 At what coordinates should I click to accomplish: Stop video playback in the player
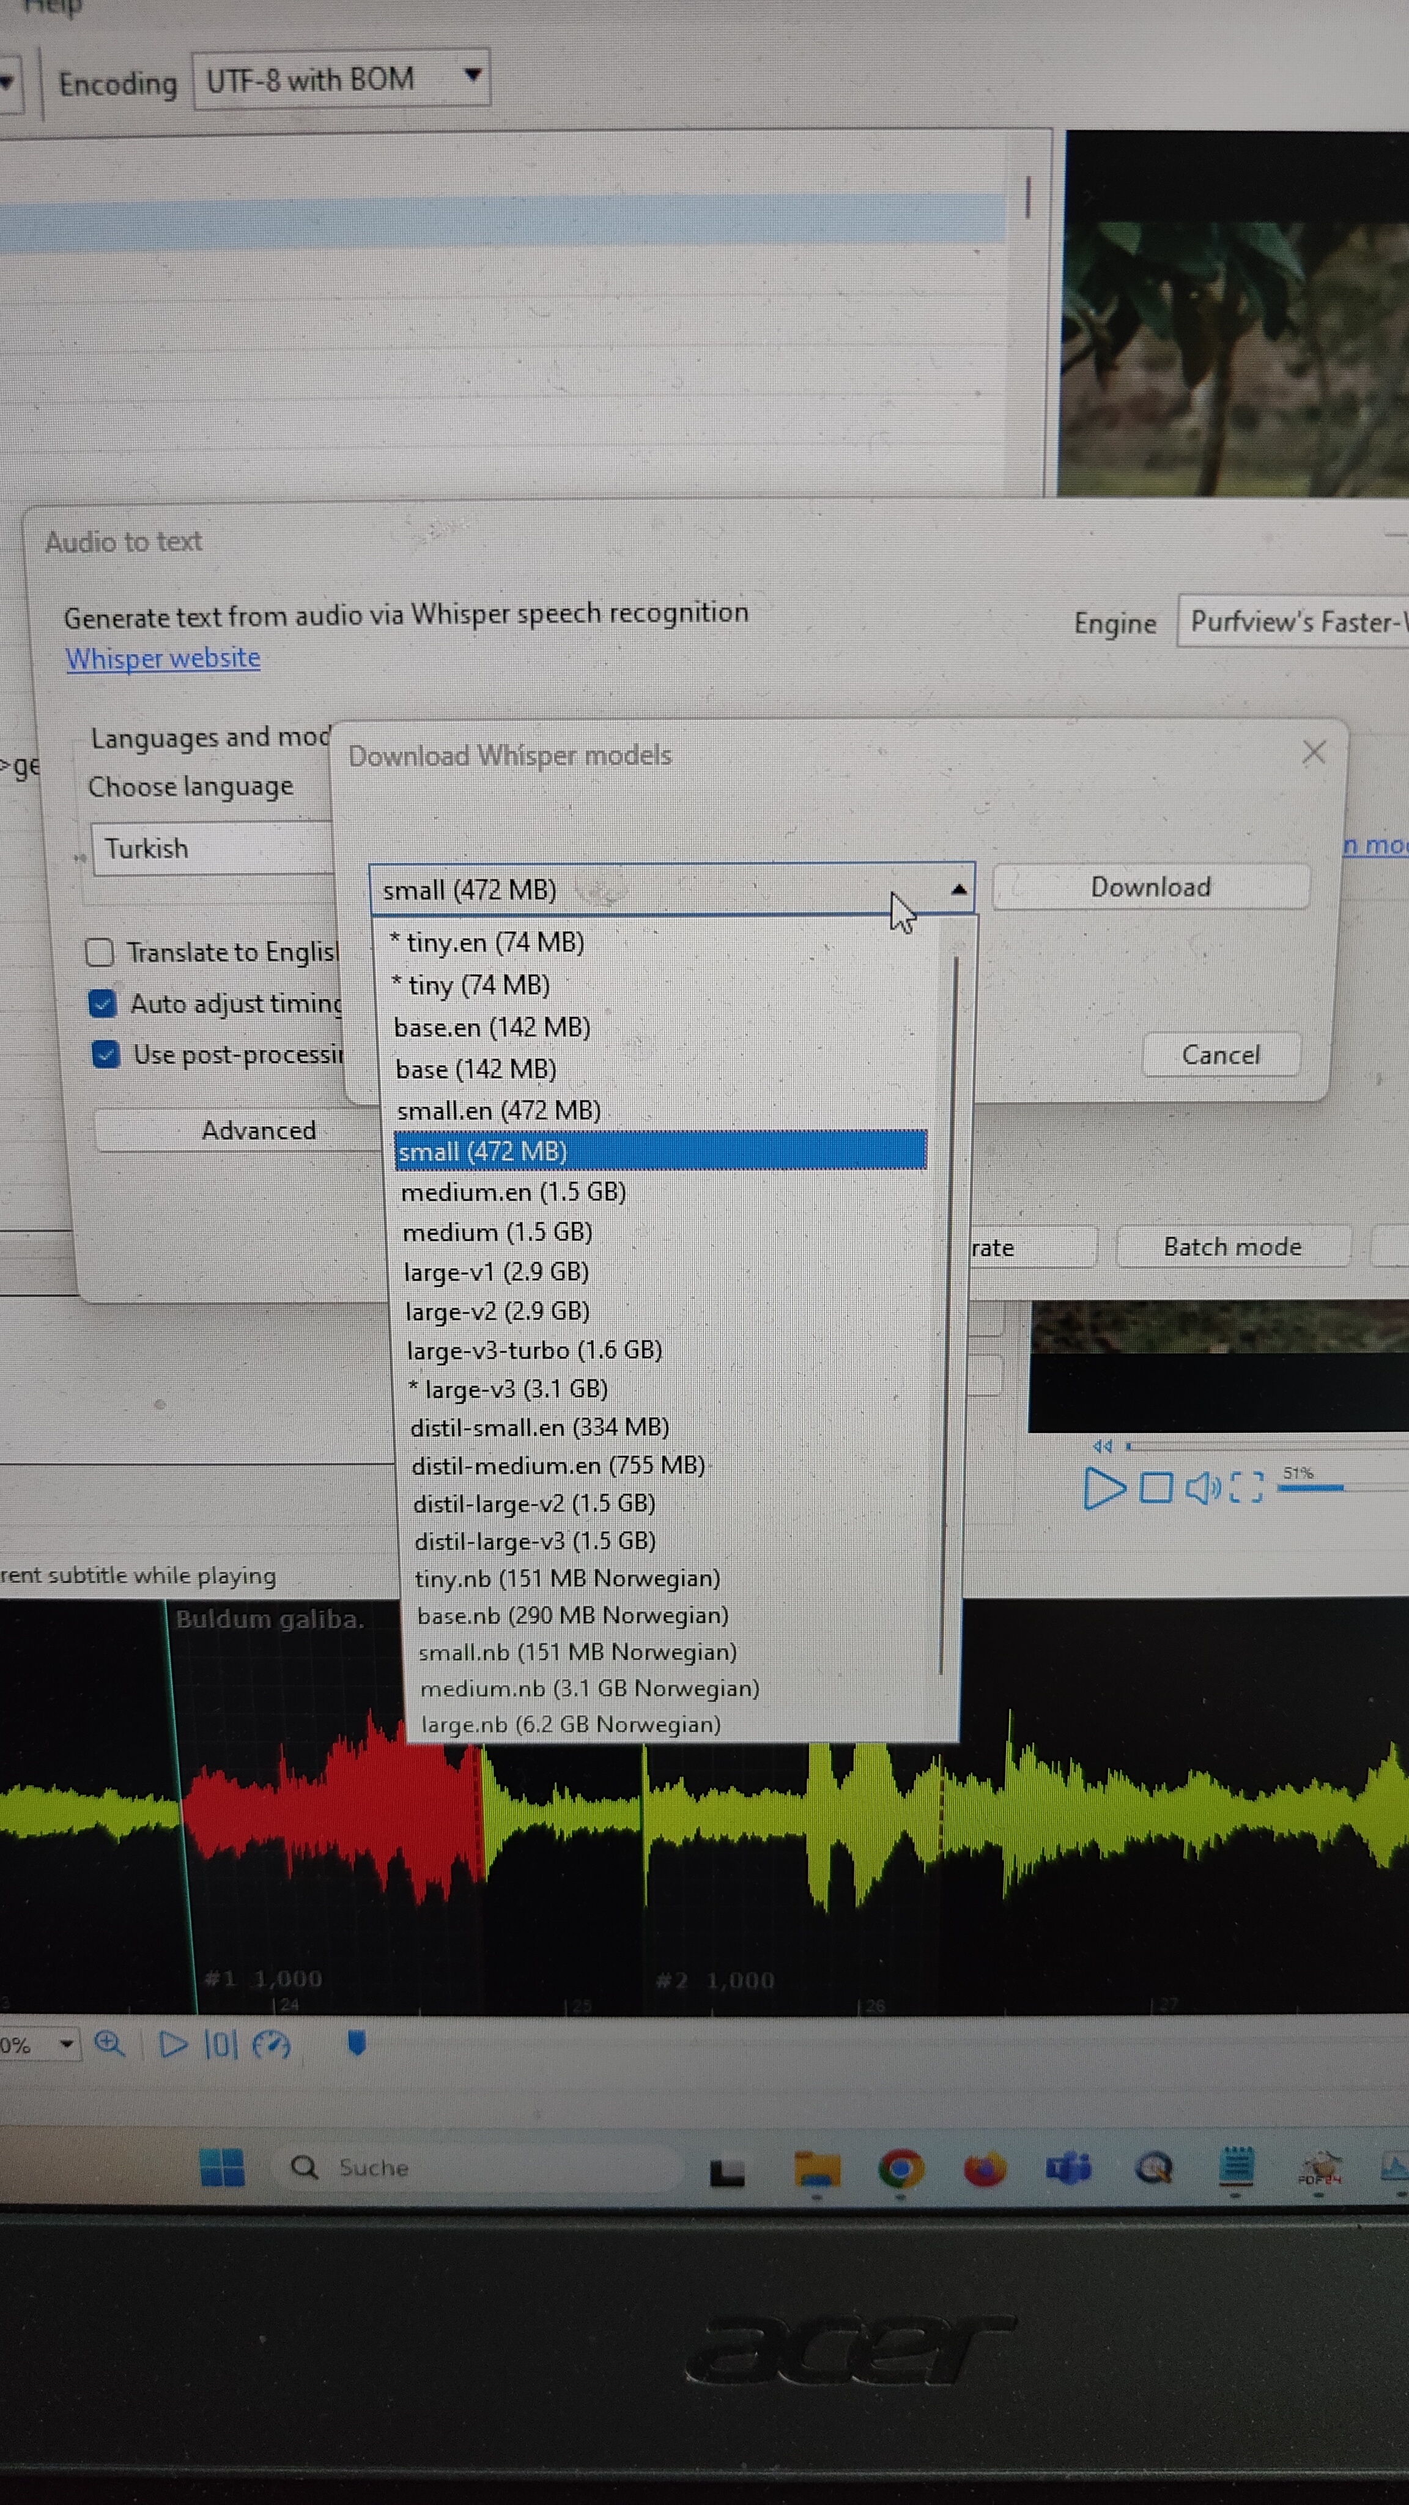coord(1155,1488)
